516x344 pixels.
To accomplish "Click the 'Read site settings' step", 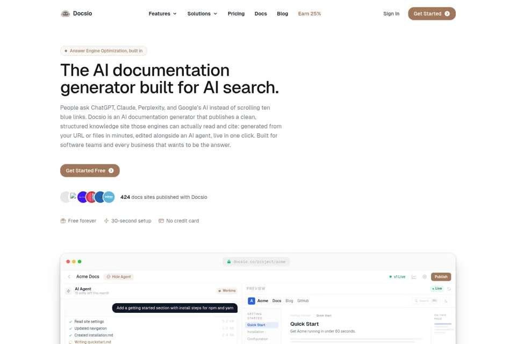I will pos(89,321).
